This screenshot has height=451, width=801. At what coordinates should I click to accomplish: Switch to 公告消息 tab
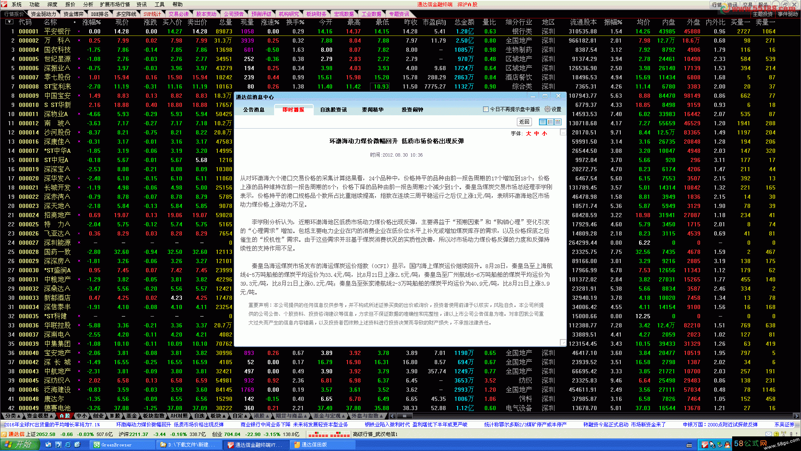coord(254,110)
